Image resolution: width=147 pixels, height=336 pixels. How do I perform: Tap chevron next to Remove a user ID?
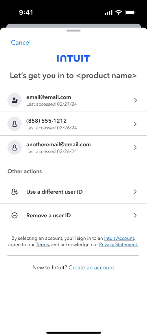point(135,215)
